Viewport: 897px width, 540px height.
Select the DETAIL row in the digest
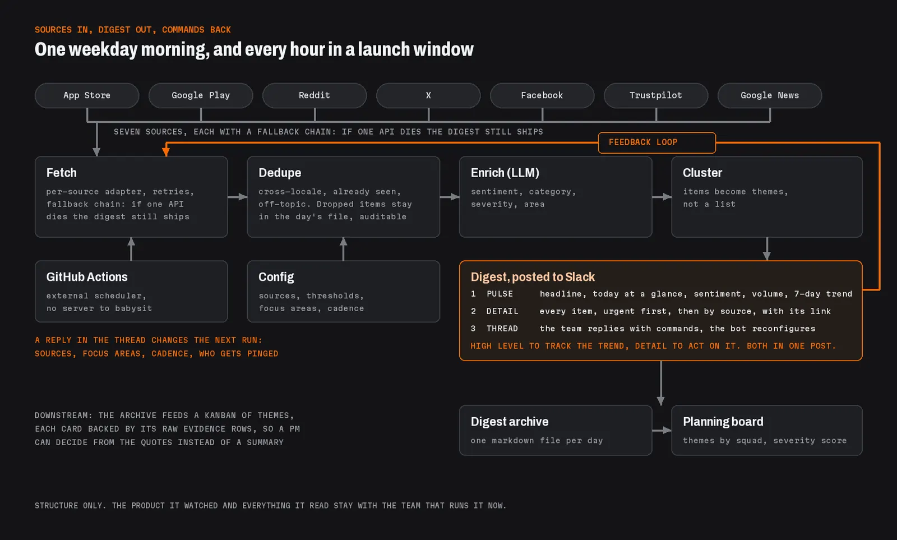651,311
